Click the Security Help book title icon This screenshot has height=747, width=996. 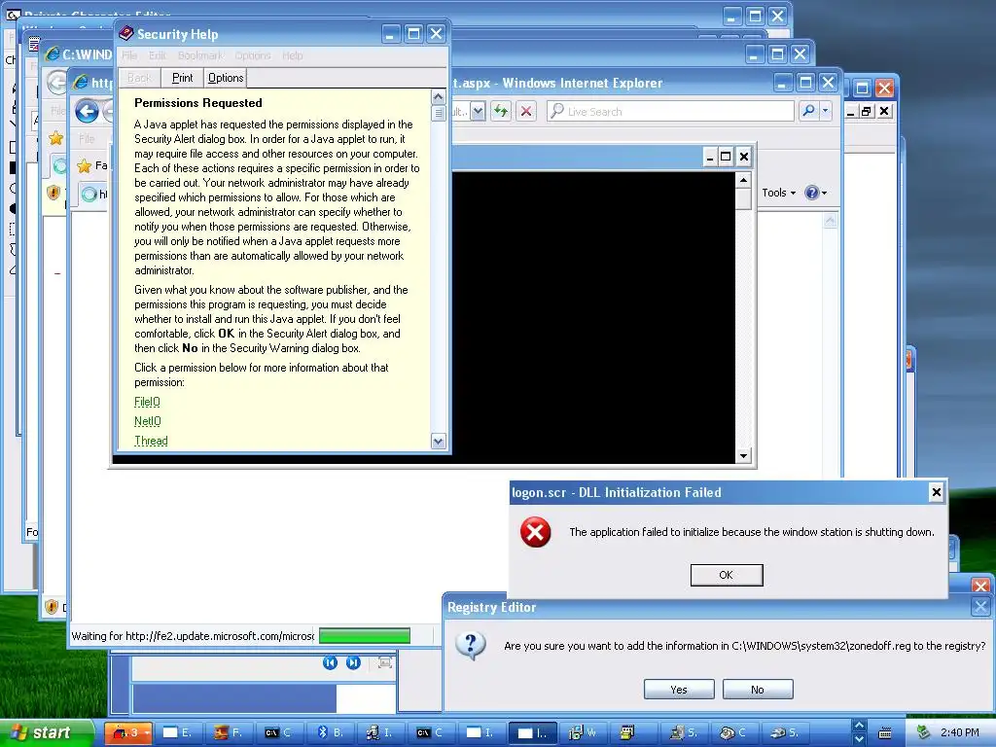pos(125,33)
